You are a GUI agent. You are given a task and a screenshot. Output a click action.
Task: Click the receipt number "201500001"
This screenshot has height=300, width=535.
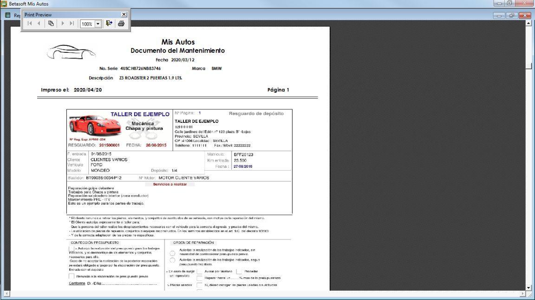click(x=109, y=145)
